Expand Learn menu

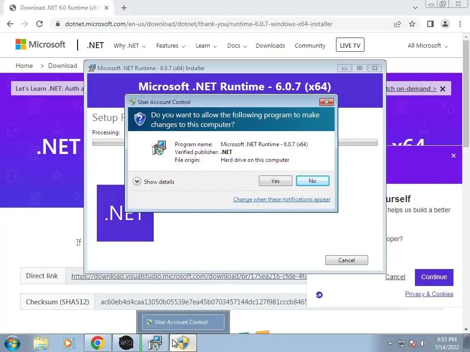[206, 46]
